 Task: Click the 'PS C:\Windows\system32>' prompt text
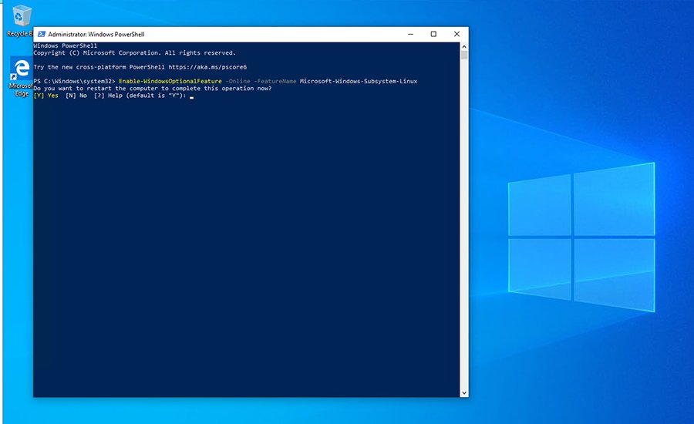click(x=74, y=82)
